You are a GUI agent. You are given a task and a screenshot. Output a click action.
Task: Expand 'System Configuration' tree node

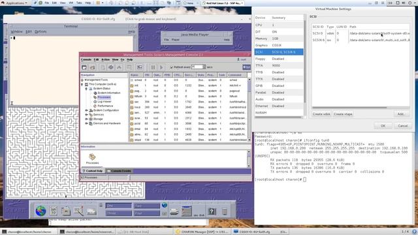tap(86, 110)
